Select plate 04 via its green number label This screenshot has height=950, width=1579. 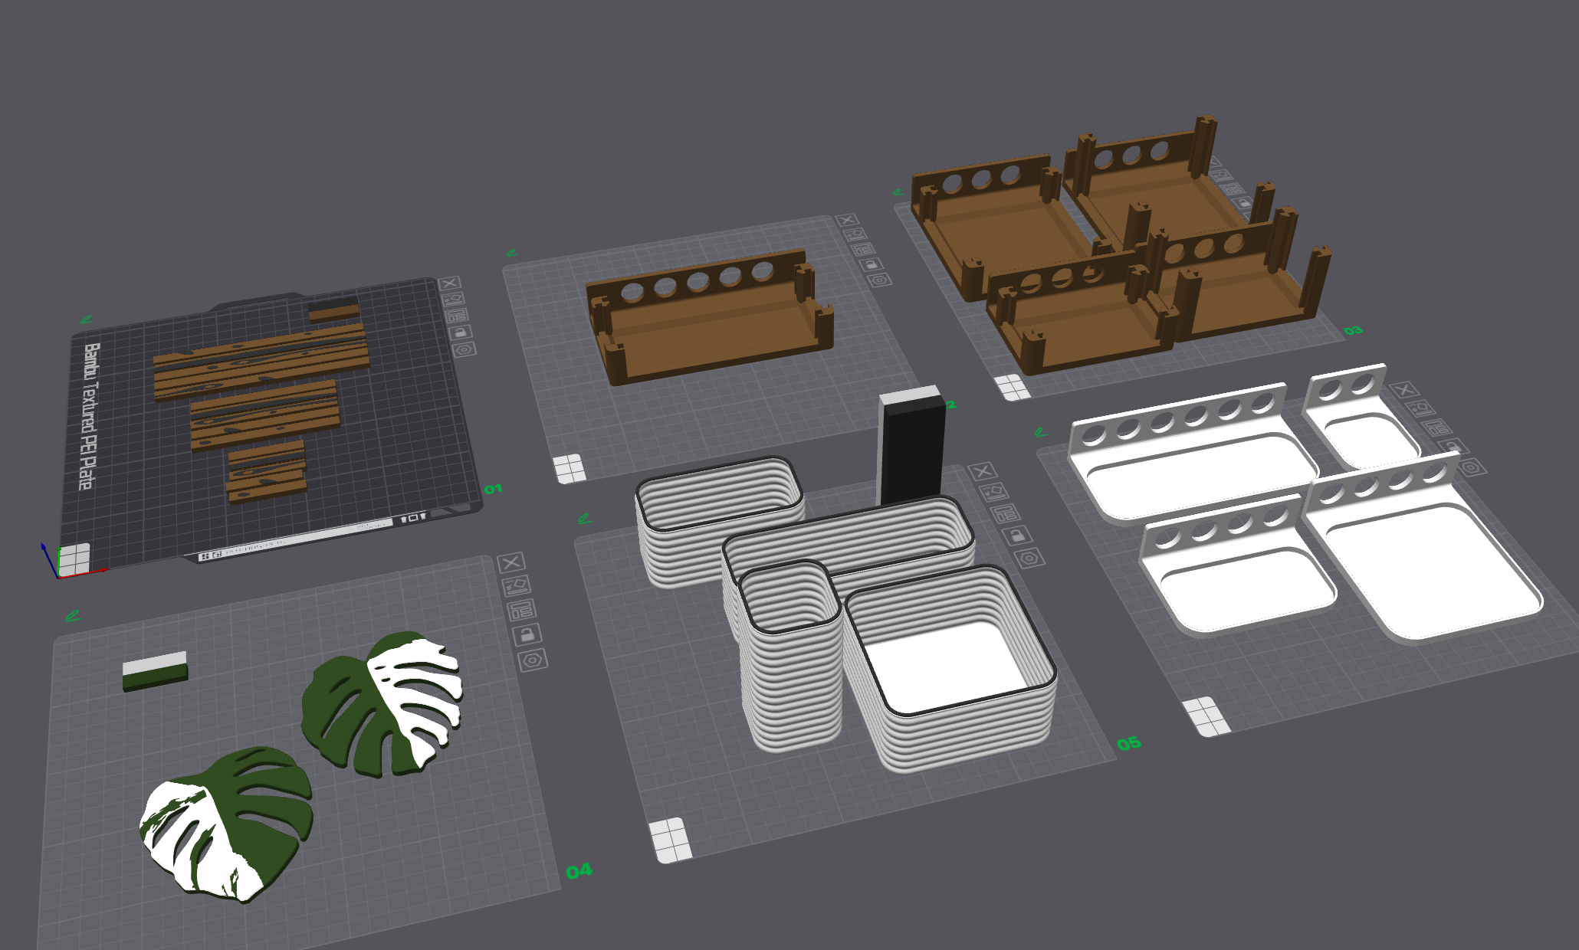pos(580,870)
